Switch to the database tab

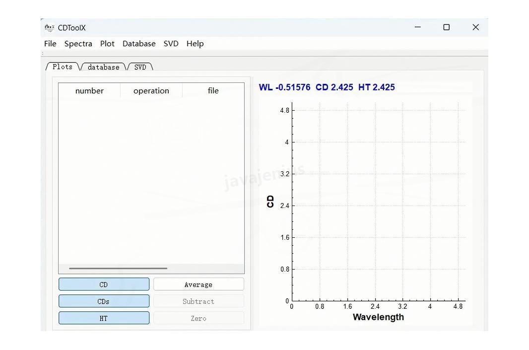coord(103,67)
